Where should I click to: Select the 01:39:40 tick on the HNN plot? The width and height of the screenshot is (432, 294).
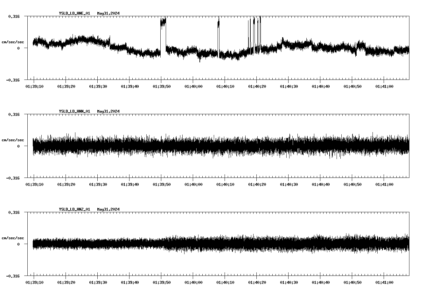click(129, 184)
